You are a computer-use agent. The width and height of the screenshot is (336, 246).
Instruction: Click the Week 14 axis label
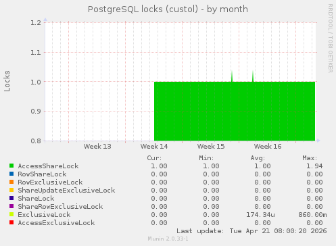coord(154,147)
